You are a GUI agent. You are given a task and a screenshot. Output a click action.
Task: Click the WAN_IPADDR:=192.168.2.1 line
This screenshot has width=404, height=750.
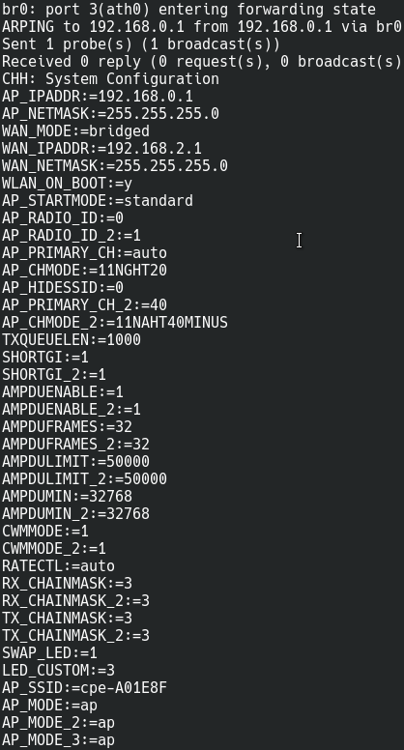click(101, 148)
